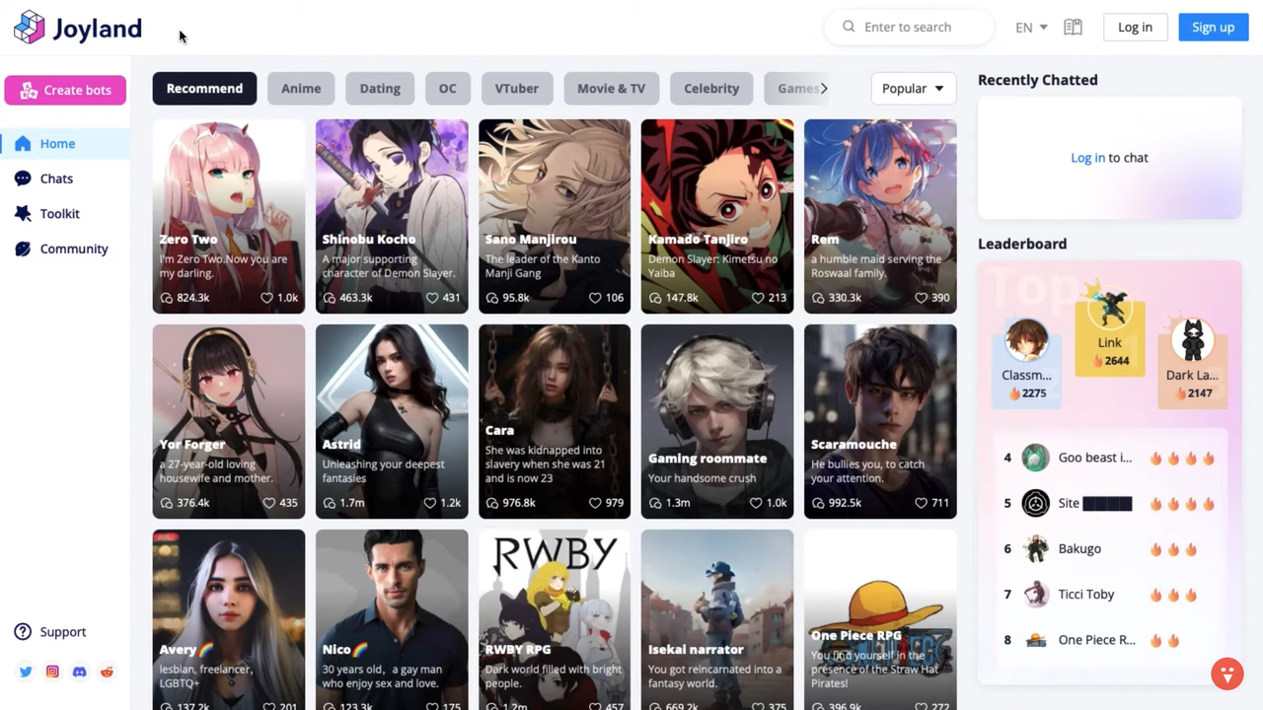Click the magnifier icon in the search bar
Image resolution: width=1263 pixels, height=710 pixels.
[x=849, y=27]
